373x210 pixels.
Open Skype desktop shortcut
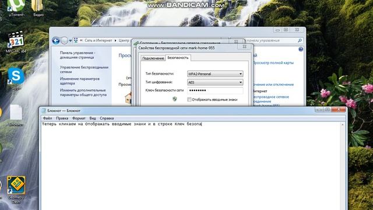tap(16, 79)
